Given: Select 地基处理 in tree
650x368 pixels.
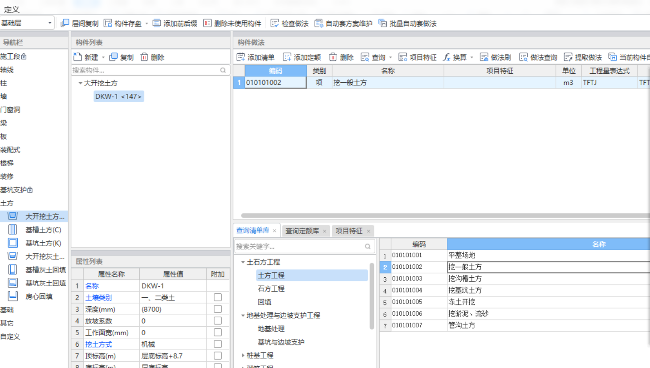Looking at the screenshot, I should [271, 329].
